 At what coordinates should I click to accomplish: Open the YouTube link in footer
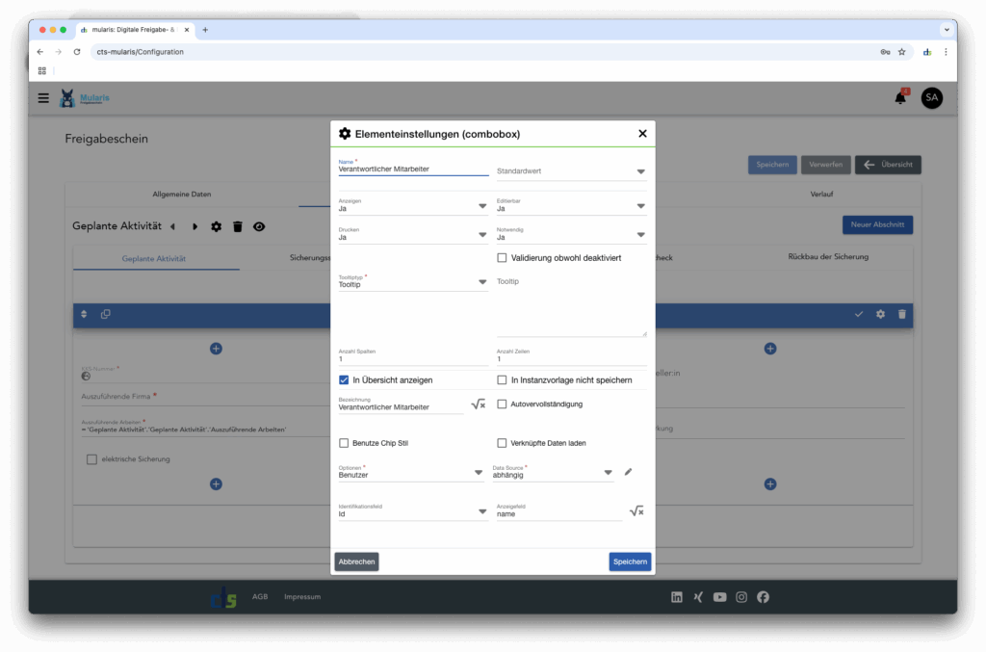720,597
